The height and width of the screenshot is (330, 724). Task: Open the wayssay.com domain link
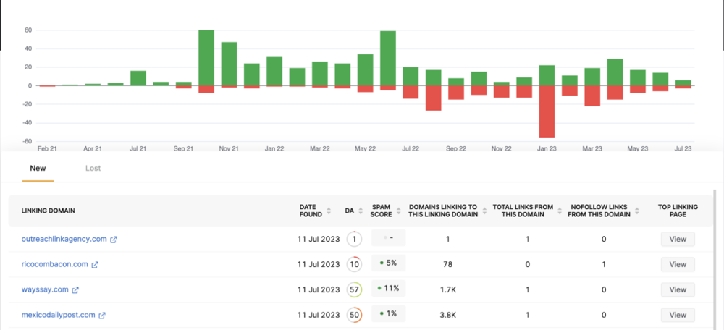(x=45, y=290)
